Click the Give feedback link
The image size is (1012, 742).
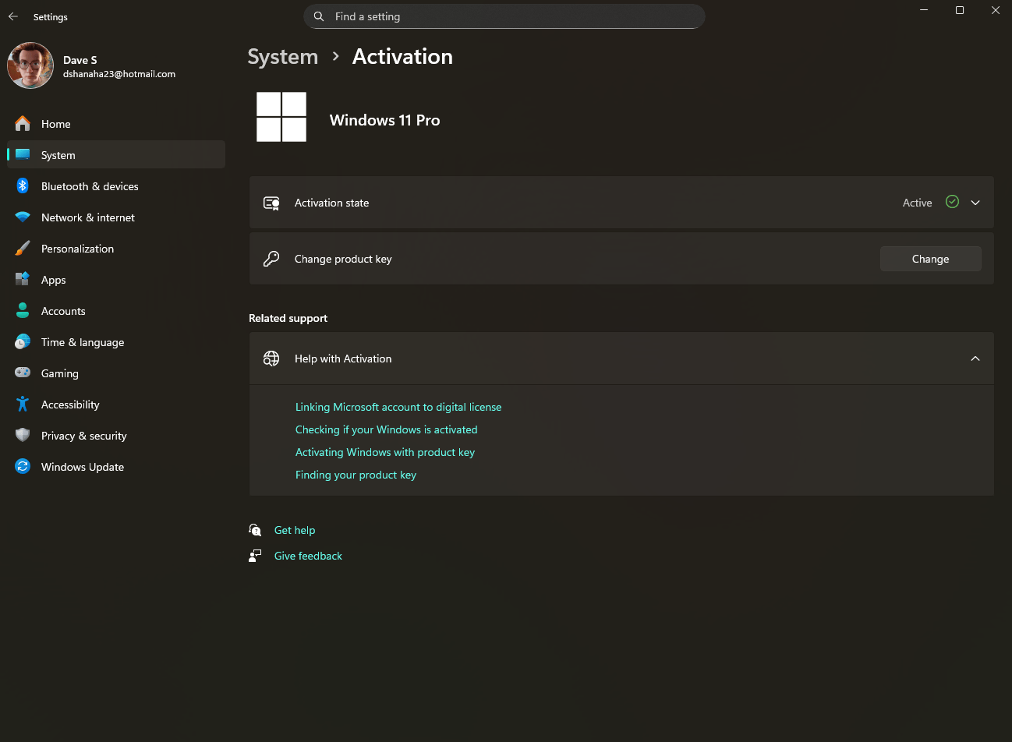click(x=308, y=556)
